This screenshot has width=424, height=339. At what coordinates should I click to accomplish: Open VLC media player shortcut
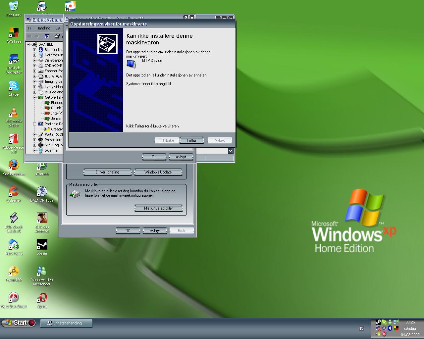click(x=14, y=117)
